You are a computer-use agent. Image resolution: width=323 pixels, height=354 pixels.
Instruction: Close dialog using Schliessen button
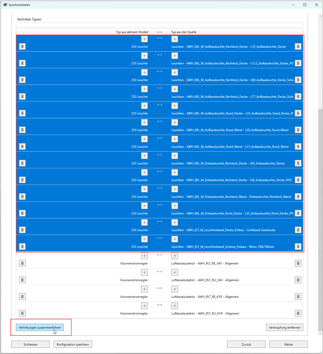31,344
